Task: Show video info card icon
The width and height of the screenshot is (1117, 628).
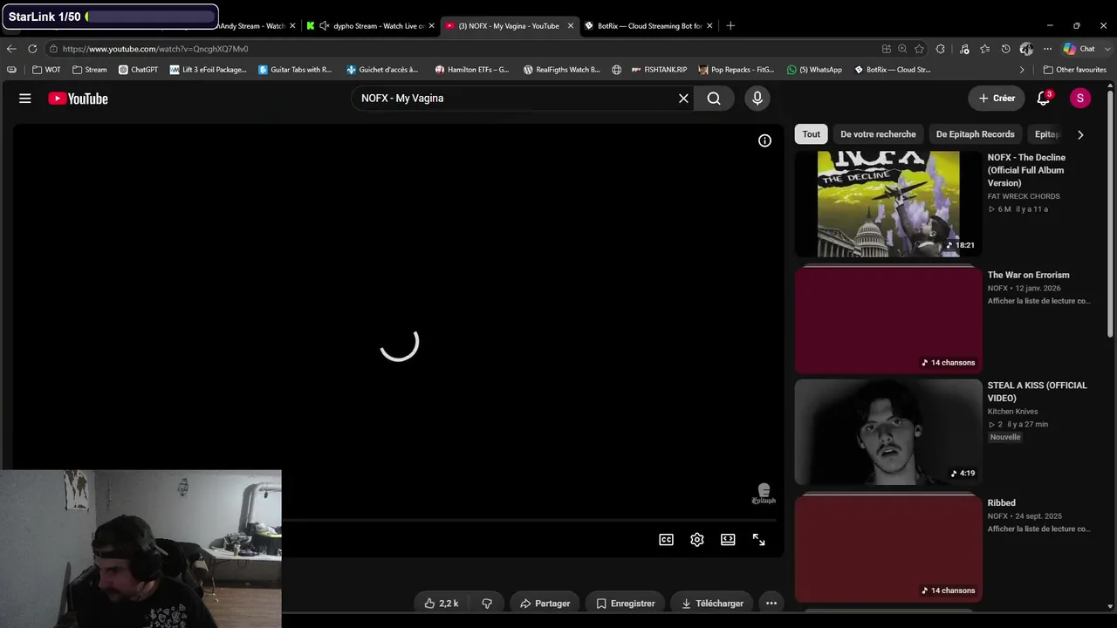Action: [x=764, y=140]
